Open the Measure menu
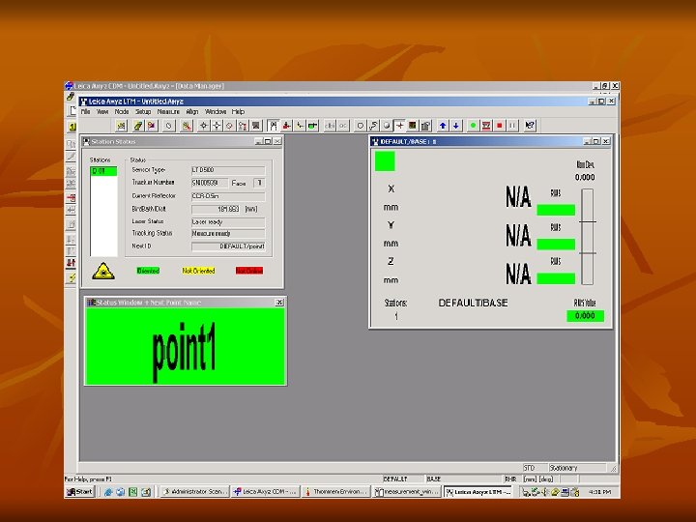This screenshot has width=696, height=522. [x=168, y=112]
